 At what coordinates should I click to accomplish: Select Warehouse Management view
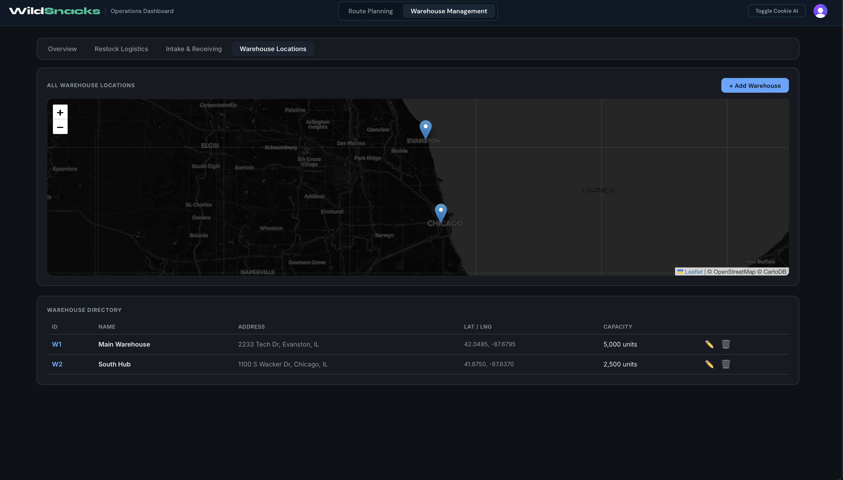pyautogui.click(x=448, y=11)
